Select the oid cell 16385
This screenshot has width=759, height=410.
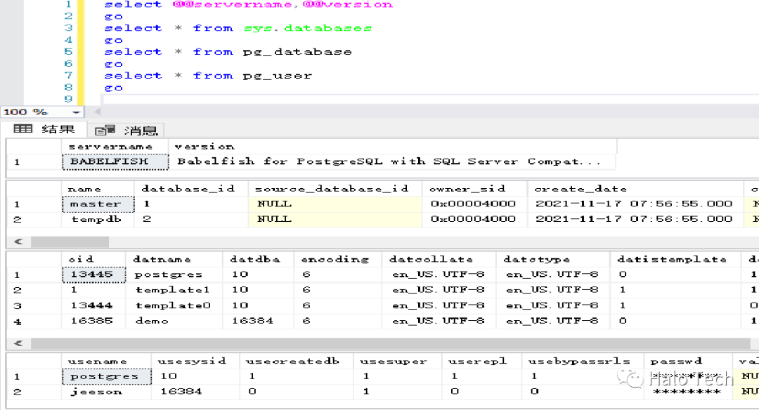[x=94, y=321]
